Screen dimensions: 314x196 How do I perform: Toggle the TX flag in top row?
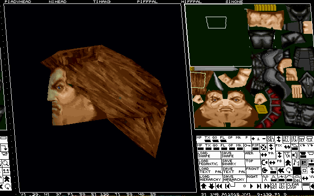point(208,139)
